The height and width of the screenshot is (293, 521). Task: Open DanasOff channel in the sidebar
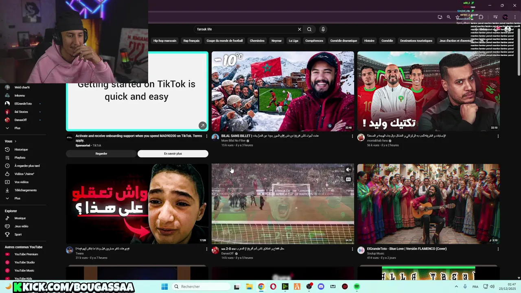(x=20, y=120)
